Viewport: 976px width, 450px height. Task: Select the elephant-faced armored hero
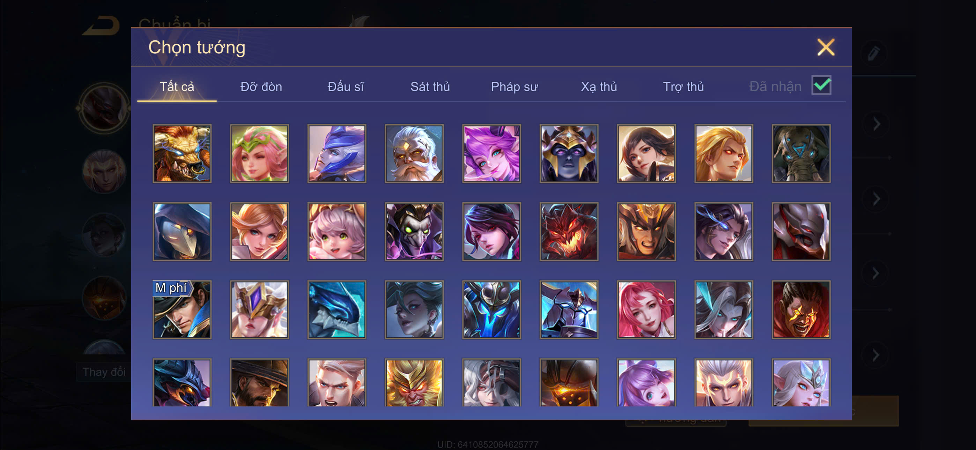click(801, 153)
